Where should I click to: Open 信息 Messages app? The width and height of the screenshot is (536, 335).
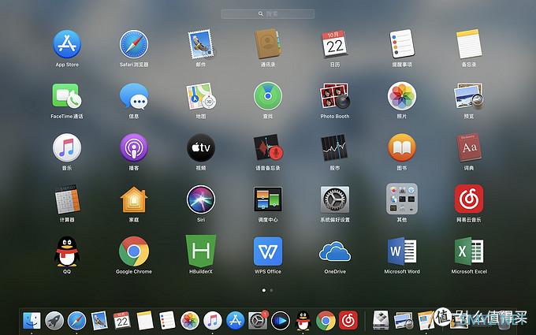[134, 96]
